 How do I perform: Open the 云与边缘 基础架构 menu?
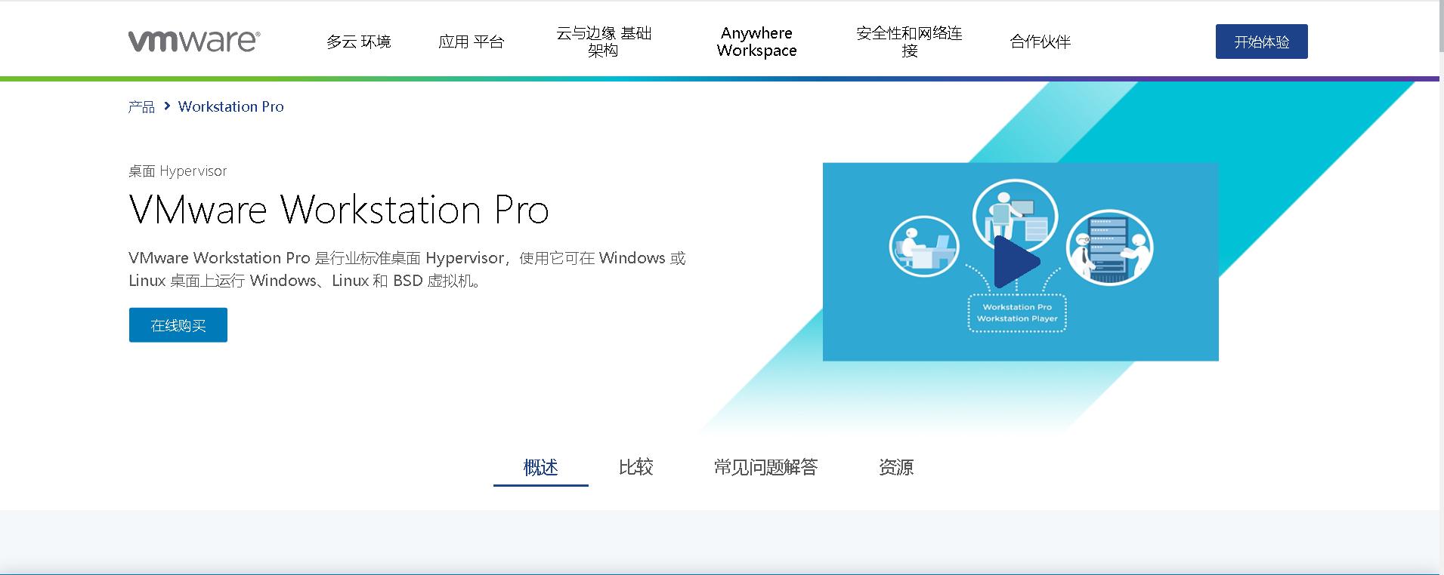point(604,42)
